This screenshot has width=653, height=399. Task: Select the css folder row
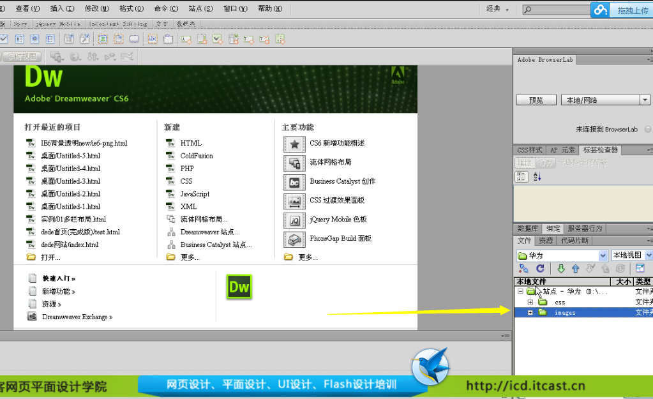pyautogui.click(x=583, y=302)
